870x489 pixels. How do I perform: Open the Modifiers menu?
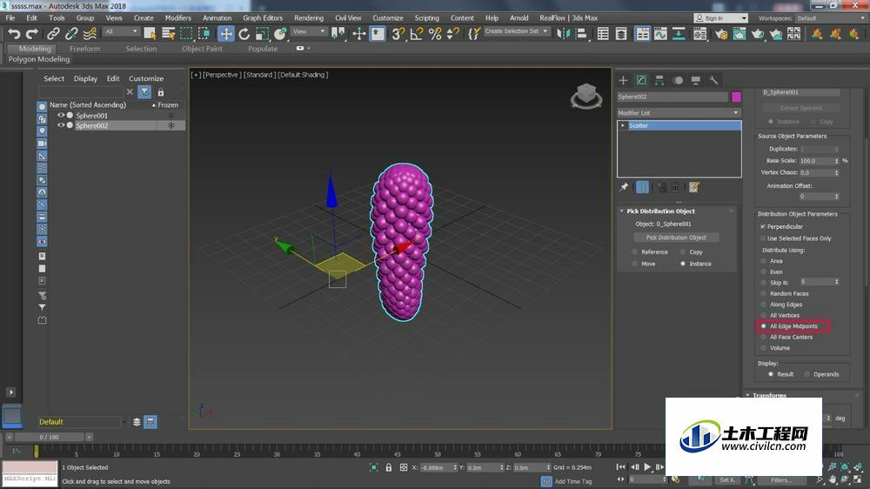177,17
